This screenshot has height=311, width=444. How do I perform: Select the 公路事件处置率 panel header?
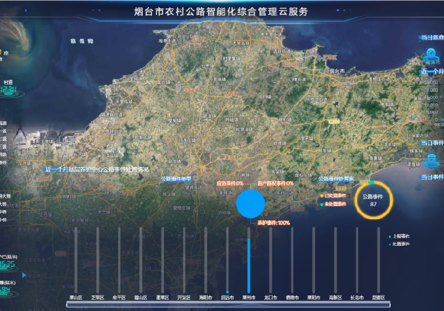pos(336,179)
